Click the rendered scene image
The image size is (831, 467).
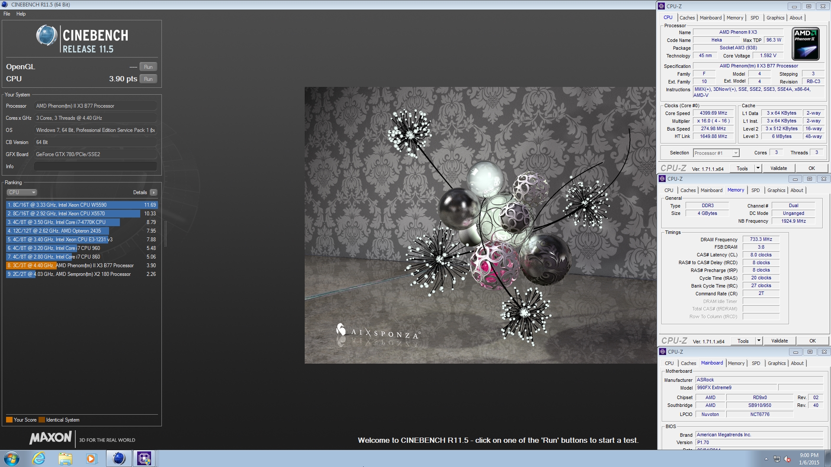point(480,225)
